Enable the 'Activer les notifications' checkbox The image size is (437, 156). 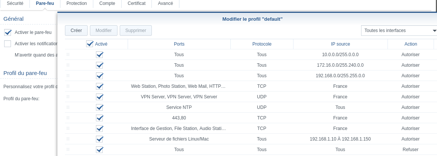click(x=8, y=44)
